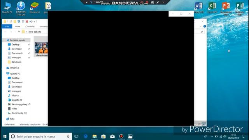249x140 pixels.
Task: Select Rete in navigation pane
Action: pyautogui.click(x=12, y=119)
